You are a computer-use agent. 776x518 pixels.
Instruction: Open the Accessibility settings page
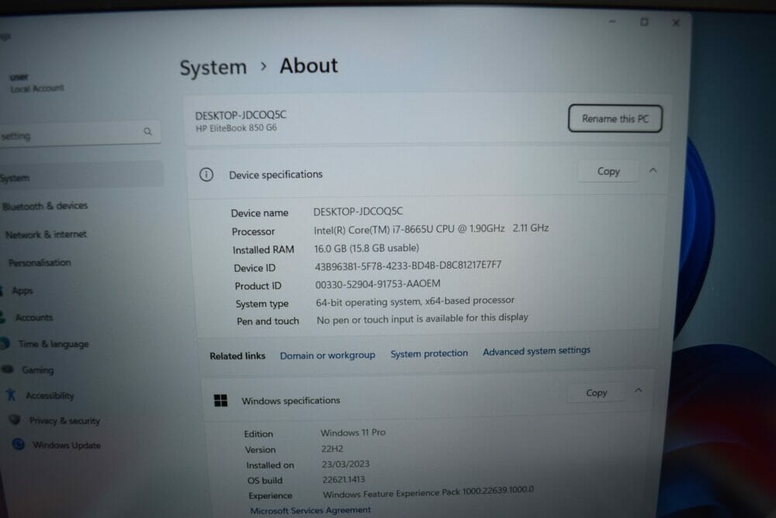tap(50, 395)
